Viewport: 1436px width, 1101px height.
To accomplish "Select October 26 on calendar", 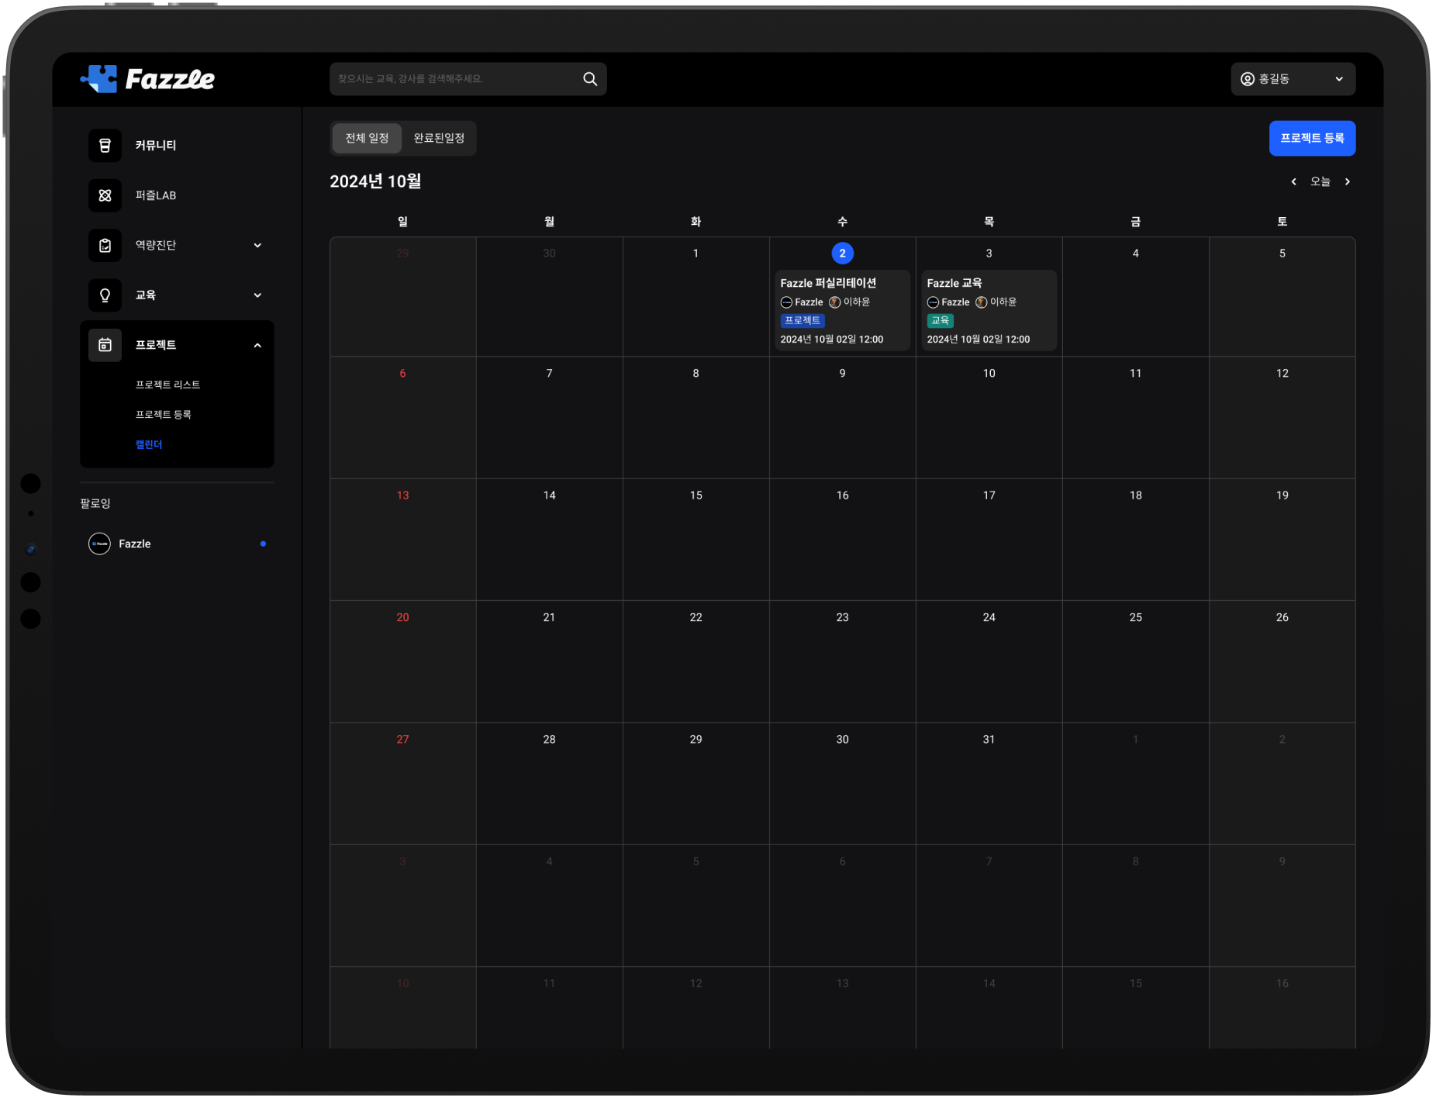I will point(1282,618).
